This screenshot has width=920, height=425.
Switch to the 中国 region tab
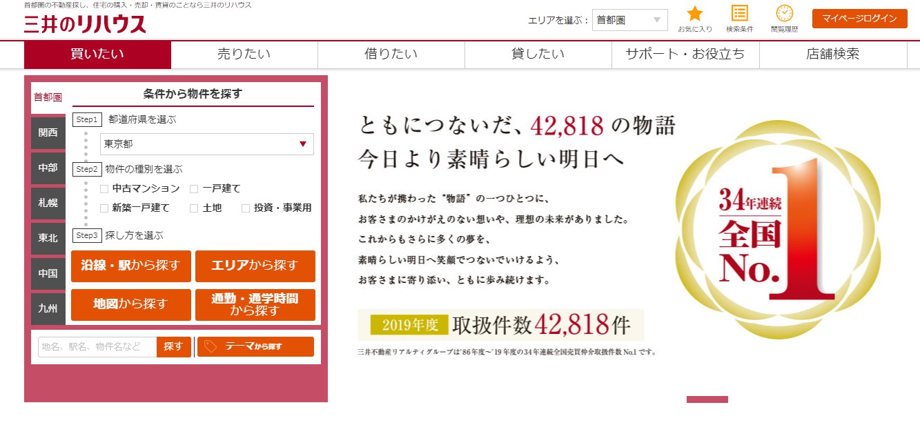(x=48, y=273)
